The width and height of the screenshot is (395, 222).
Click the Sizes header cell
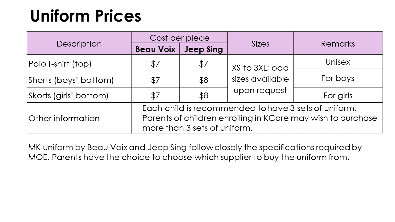(260, 43)
